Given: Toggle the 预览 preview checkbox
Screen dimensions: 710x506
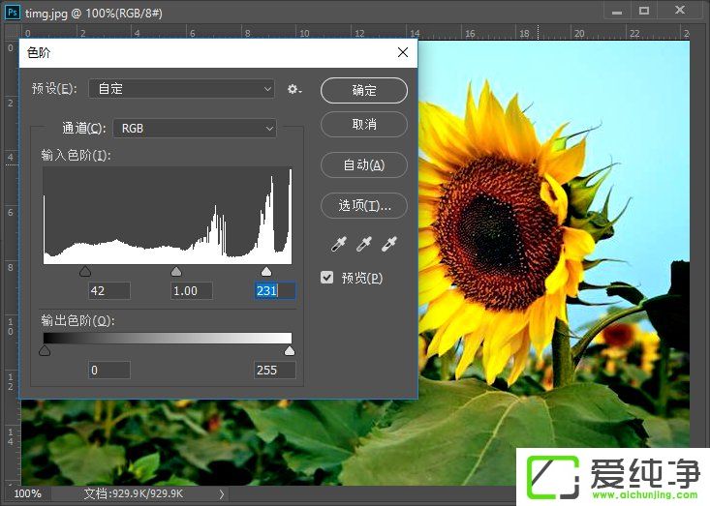Looking at the screenshot, I should (327, 278).
